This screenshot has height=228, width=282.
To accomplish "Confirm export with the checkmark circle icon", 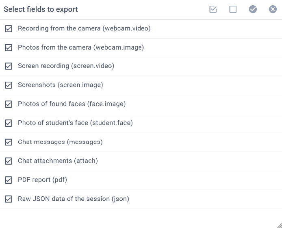I will [253, 9].
